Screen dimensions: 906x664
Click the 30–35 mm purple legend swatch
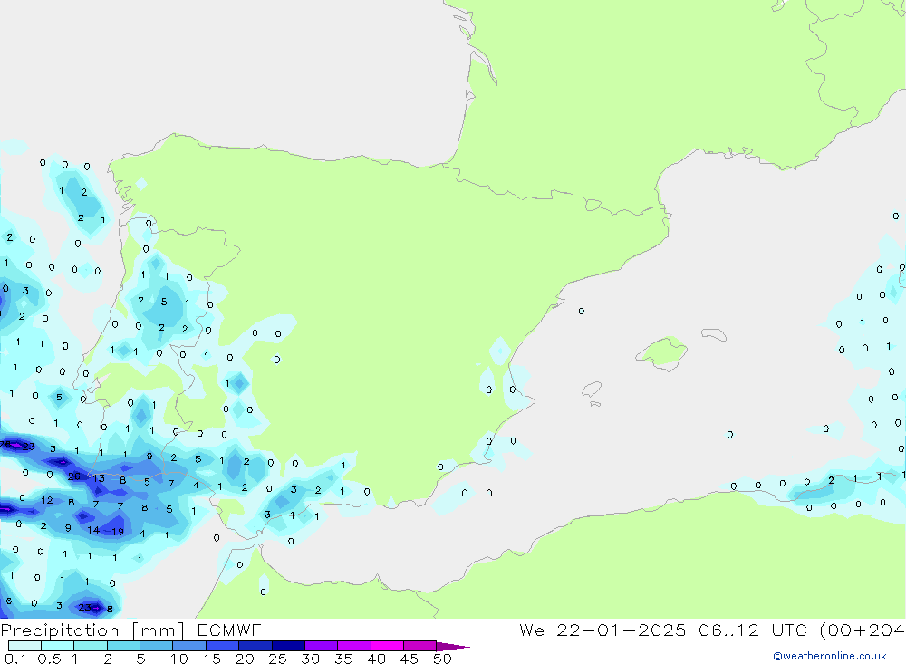[321, 646]
